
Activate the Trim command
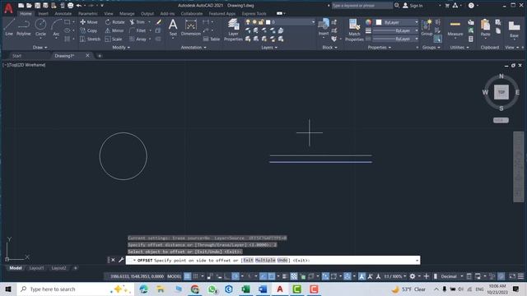(x=138, y=22)
